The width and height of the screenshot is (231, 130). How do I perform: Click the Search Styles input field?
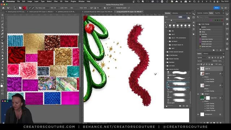point(211,17)
